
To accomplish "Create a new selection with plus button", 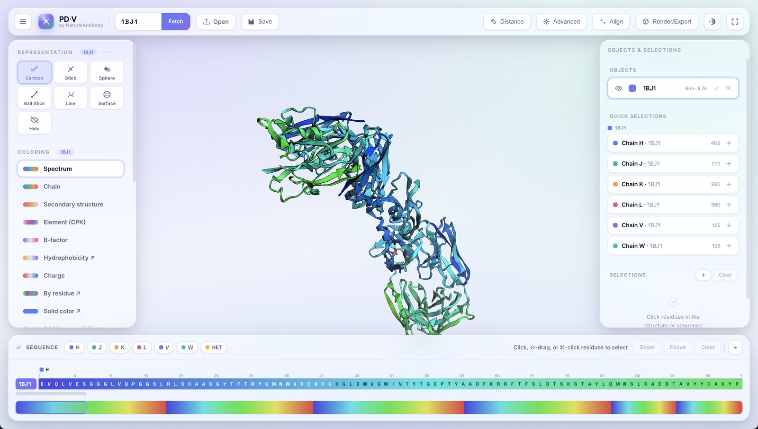I will [704, 275].
